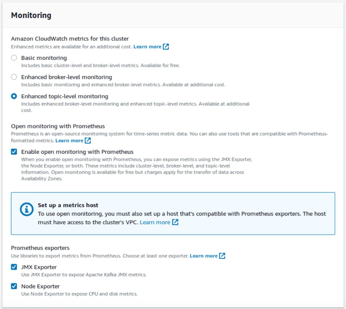The image size is (346, 309).
Task: Click the Prometheus exporters heading
Action: [40, 248]
